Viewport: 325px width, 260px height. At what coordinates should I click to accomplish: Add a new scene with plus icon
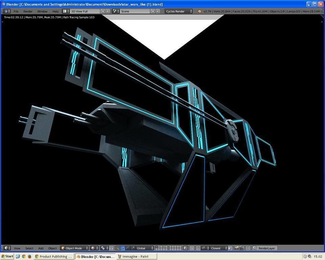click(x=153, y=11)
